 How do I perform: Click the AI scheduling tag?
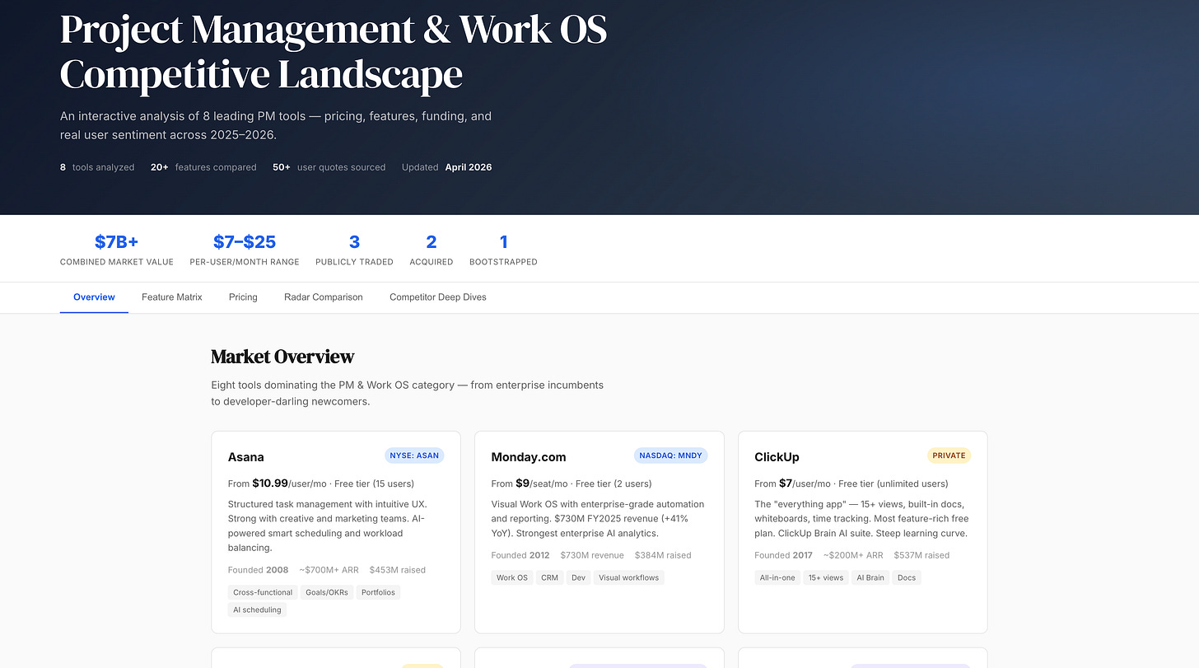point(257,610)
